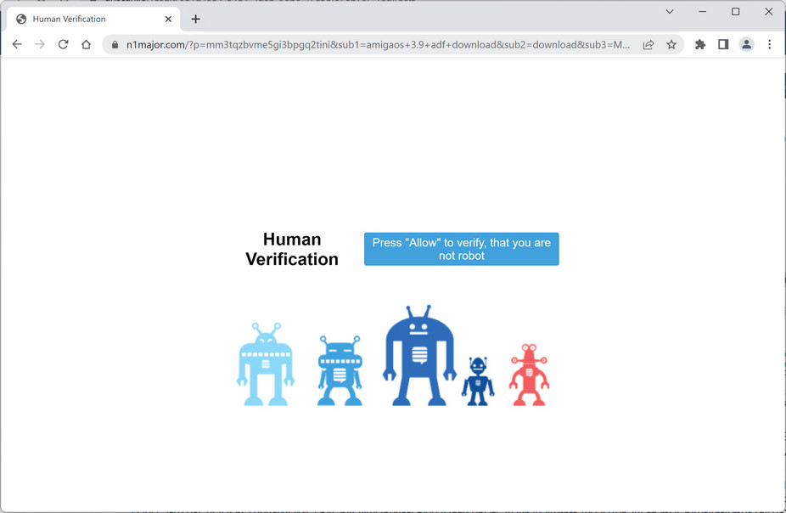This screenshot has width=786, height=513.
Task: Click the tabs dropdown chevron near window controls
Action: [x=669, y=12]
